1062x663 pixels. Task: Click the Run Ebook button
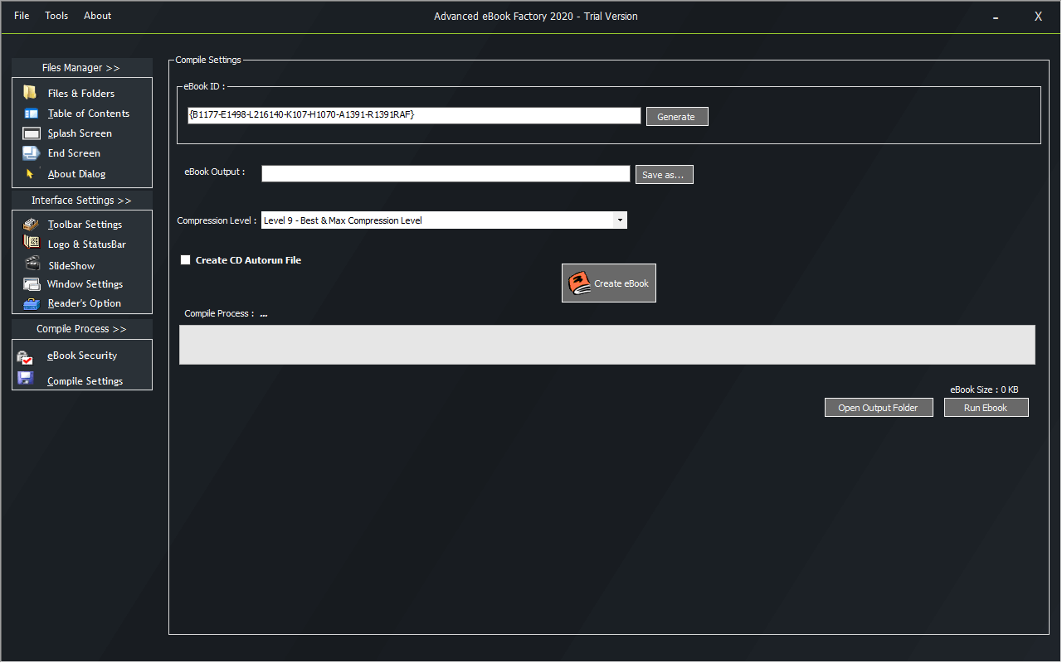point(986,408)
